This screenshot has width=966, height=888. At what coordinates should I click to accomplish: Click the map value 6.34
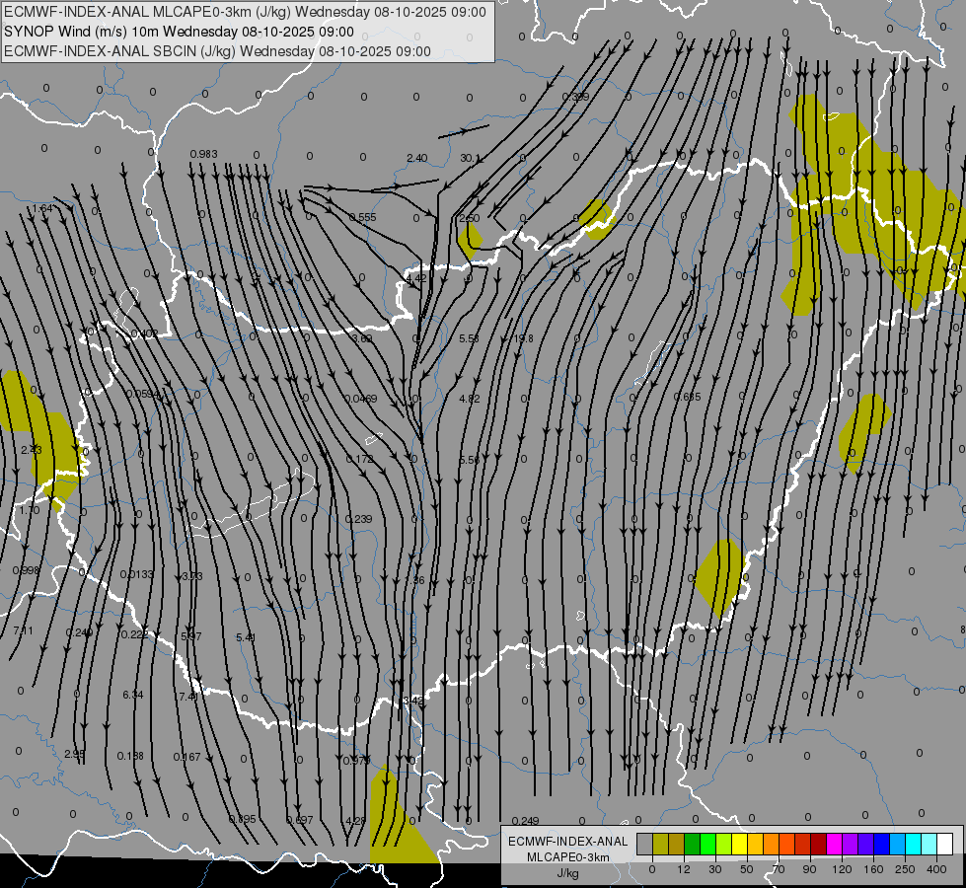133,695
